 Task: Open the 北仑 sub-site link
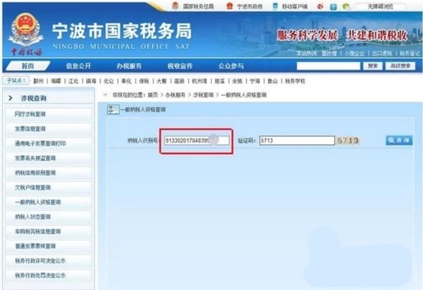(x=108, y=81)
